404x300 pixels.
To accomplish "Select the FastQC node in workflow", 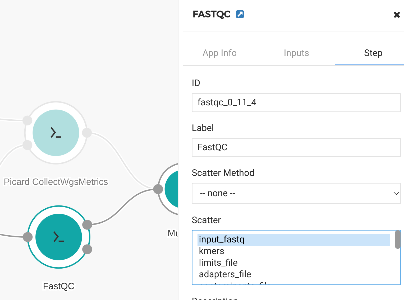I will click(59, 237).
